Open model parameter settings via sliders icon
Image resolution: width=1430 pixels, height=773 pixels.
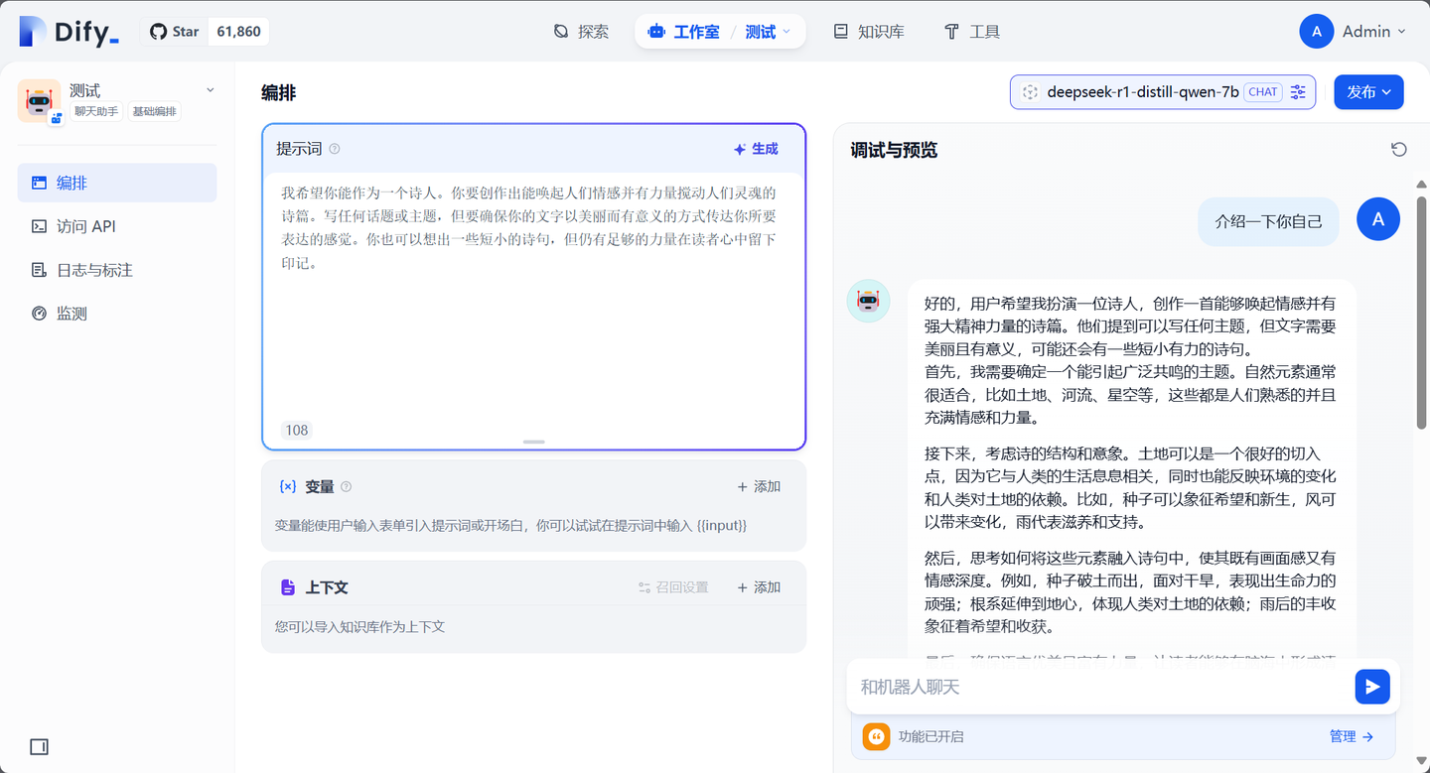tap(1298, 91)
